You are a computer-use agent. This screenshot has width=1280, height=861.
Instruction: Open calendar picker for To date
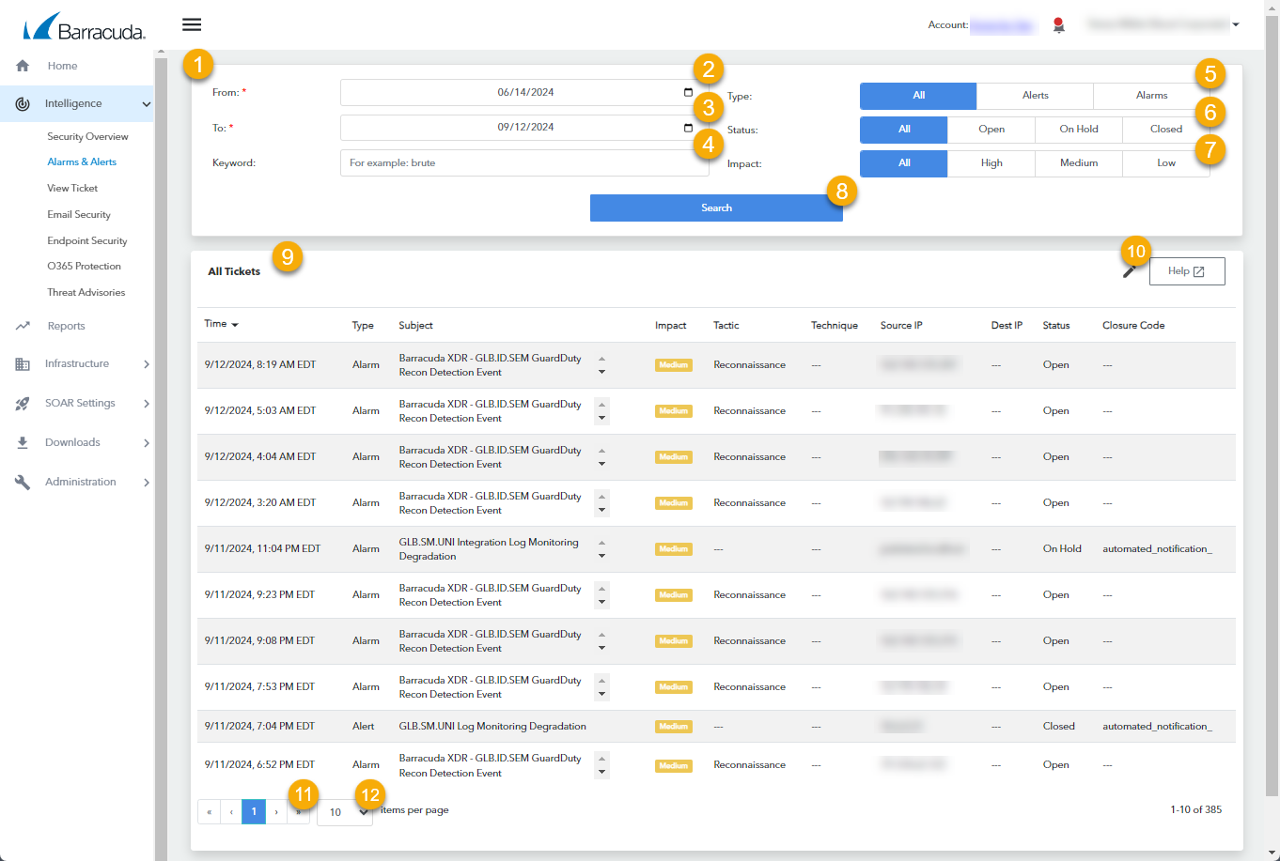[689, 128]
